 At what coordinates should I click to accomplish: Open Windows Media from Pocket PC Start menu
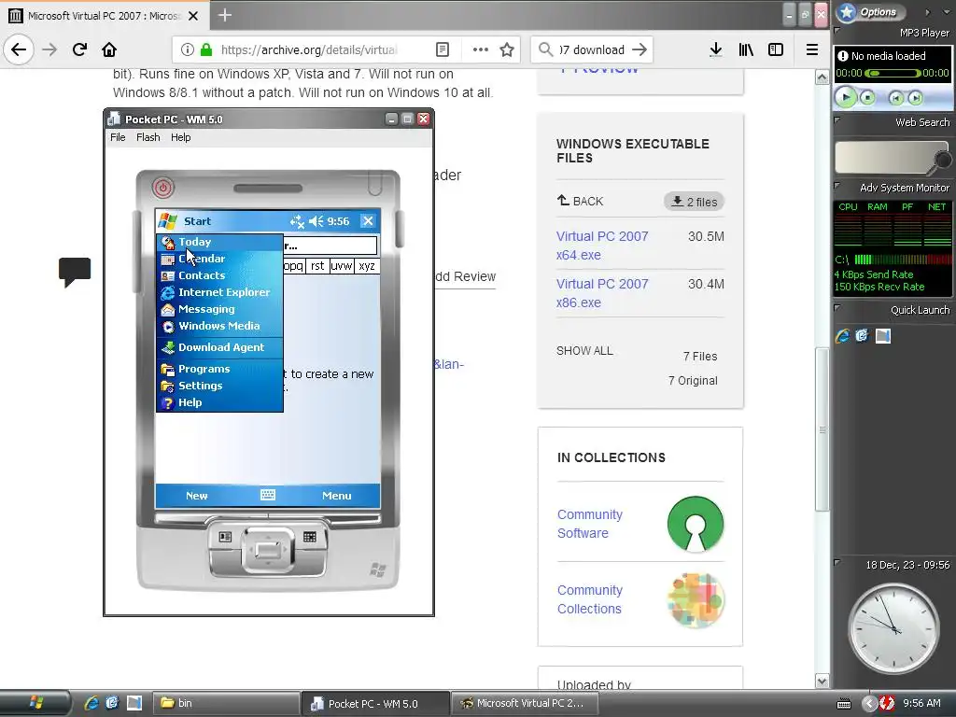(220, 326)
